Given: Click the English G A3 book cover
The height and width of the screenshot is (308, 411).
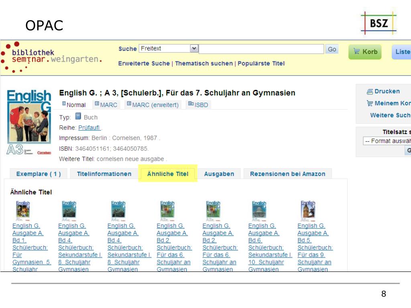Looking at the screenshot, I should point(29,122).
